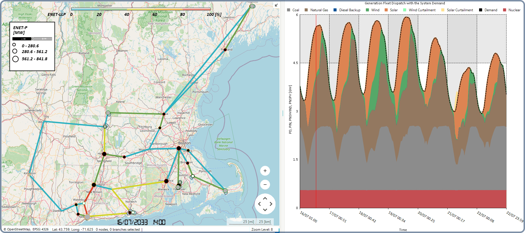Image resolution: width=525 pixels, height=233 pixels.
Task: Pan the map up using arrow
Action: pyautogui.click(x=265, y=198)
